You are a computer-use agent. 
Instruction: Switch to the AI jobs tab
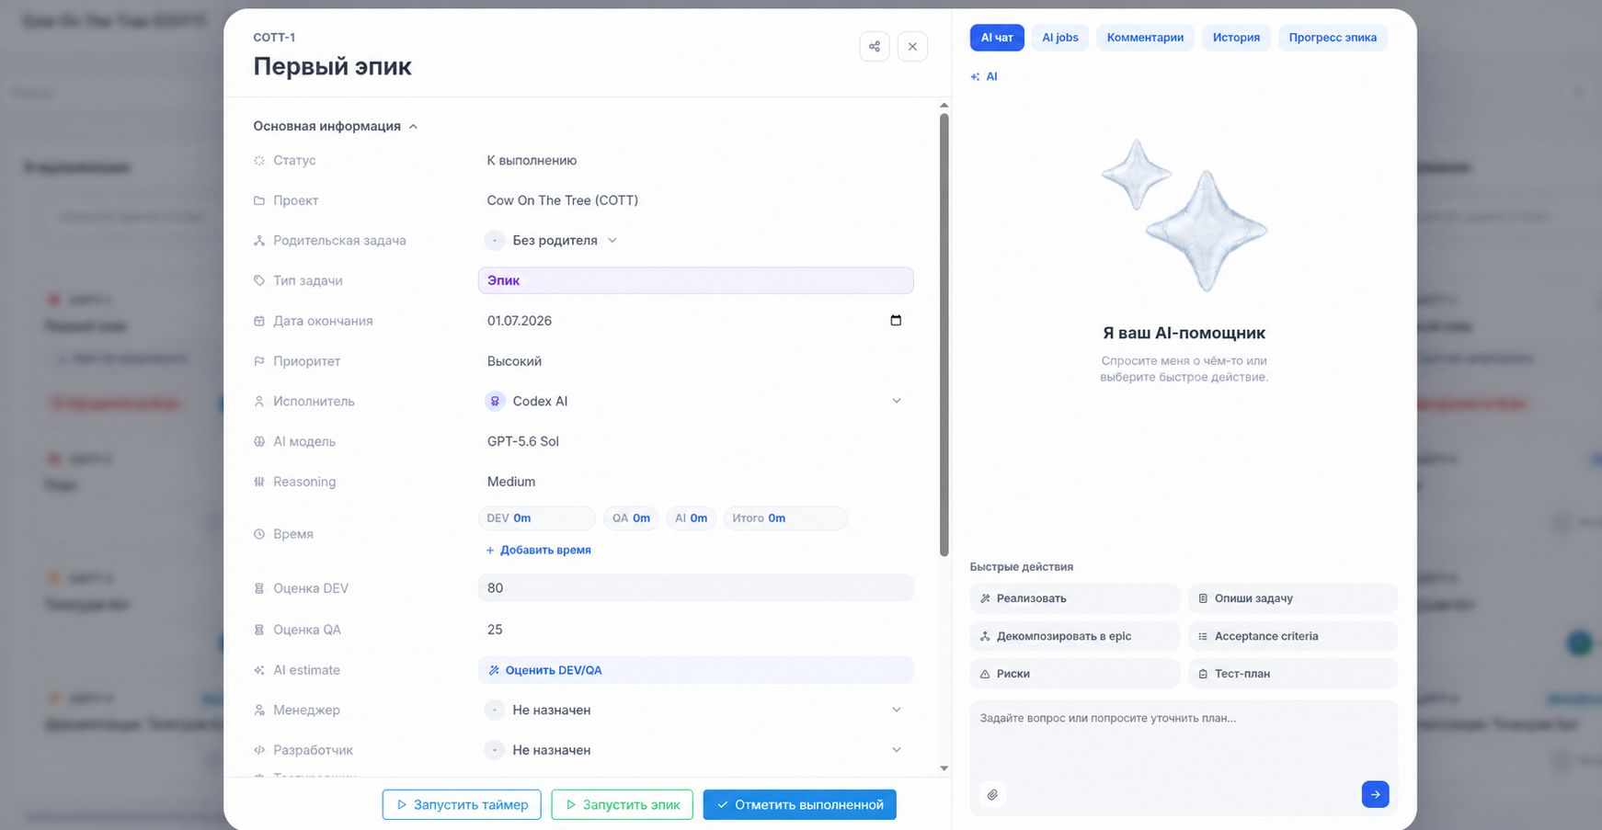coord(1060,38)
